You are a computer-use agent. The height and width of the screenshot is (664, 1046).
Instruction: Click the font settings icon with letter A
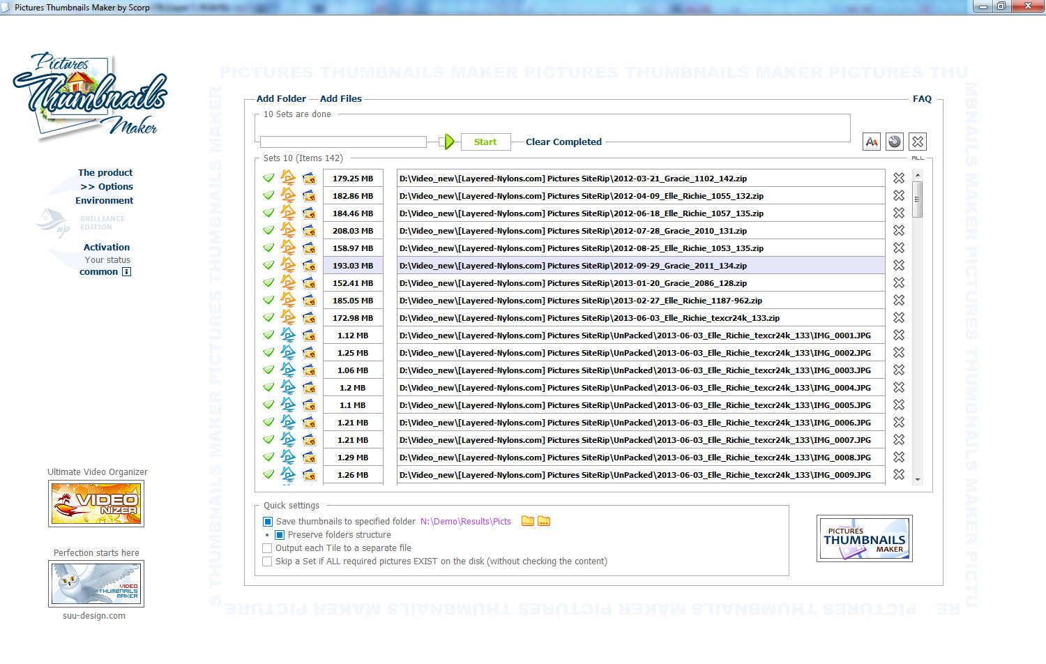872,142
